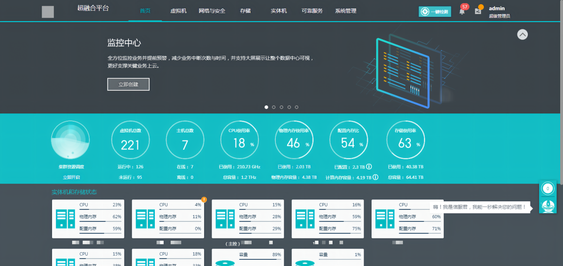The image size is (563, 266).
Task: Click server icon on host card with 物理内存 60%
Action: [385, 219]
